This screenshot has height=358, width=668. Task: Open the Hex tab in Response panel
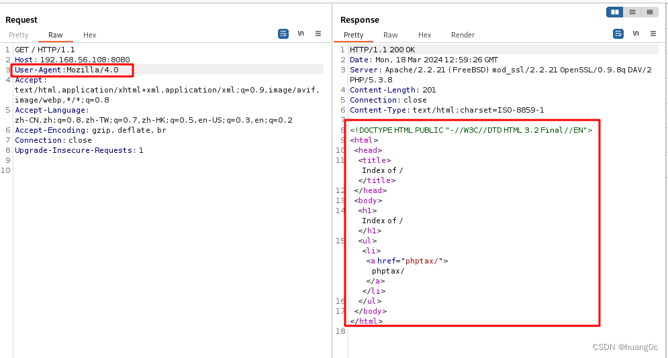coord(424,35)
